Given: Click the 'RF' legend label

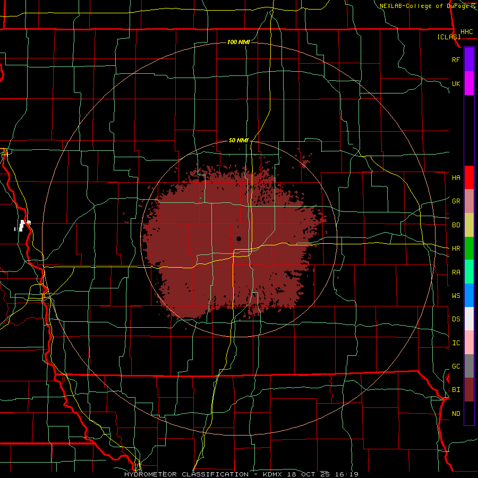Looking at the screenshot, I should pos(456,59).
